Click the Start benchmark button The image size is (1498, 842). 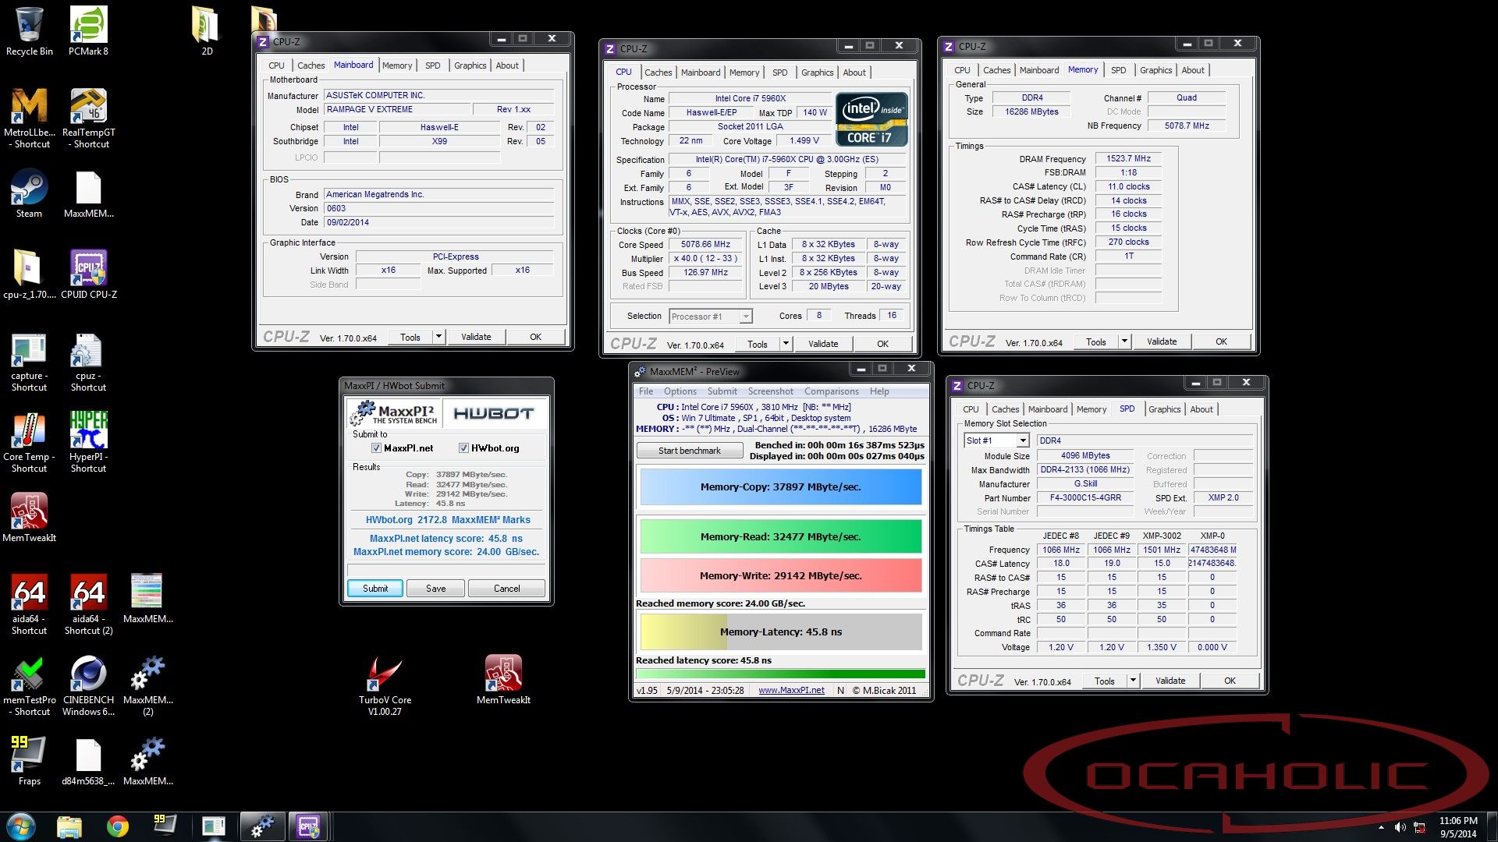pos(689,450)
